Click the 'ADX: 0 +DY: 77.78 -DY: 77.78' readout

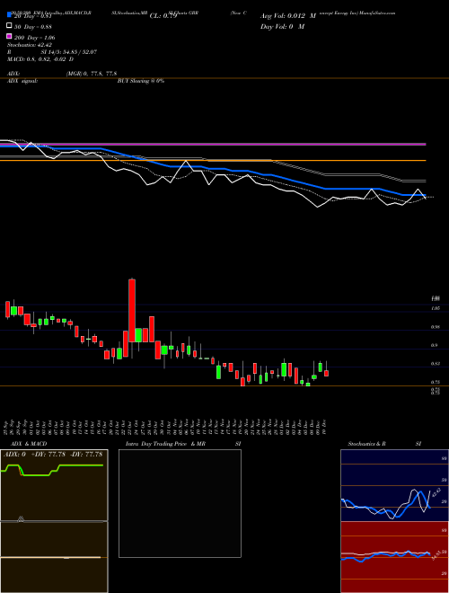53,454
